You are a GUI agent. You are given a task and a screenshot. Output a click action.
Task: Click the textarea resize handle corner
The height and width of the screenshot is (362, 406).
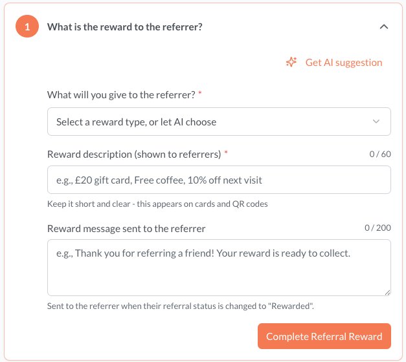pyautogui.click(x=387, y=292)
